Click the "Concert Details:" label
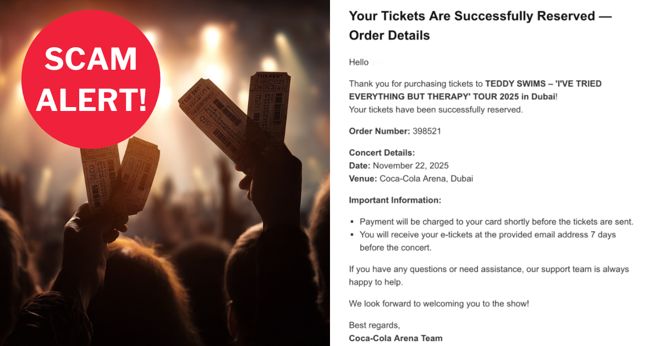The image size is (660, 346). pos(382,153)
